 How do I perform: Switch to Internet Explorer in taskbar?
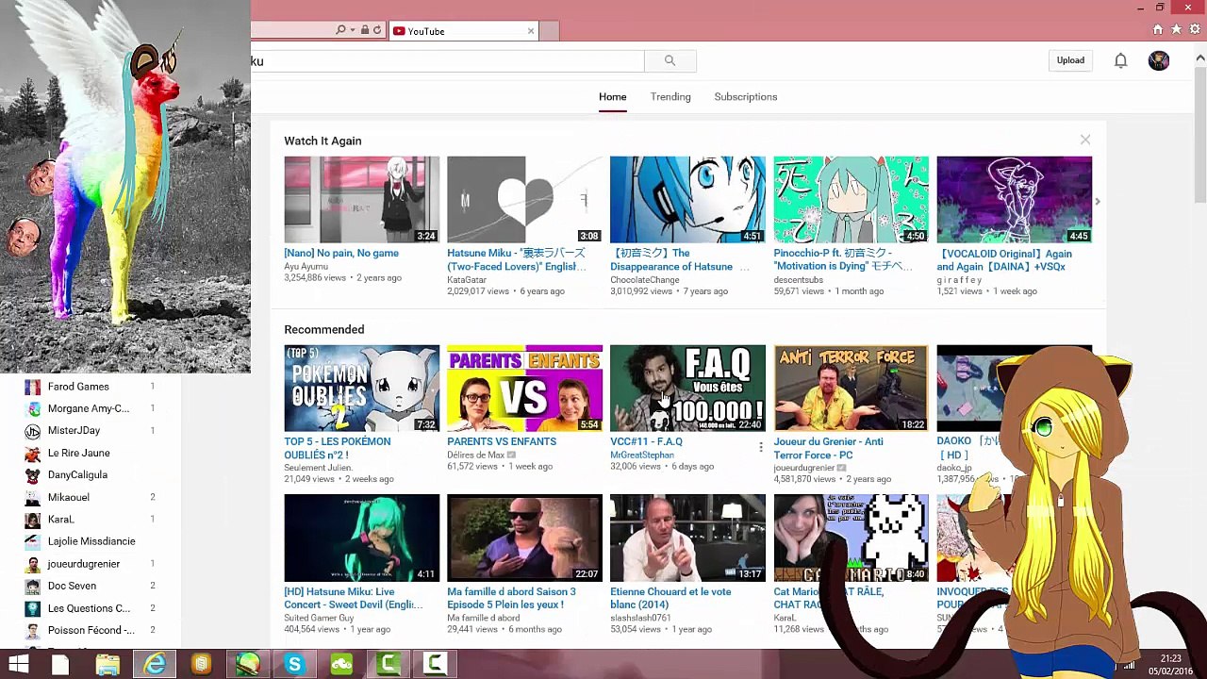click(155, 665)
